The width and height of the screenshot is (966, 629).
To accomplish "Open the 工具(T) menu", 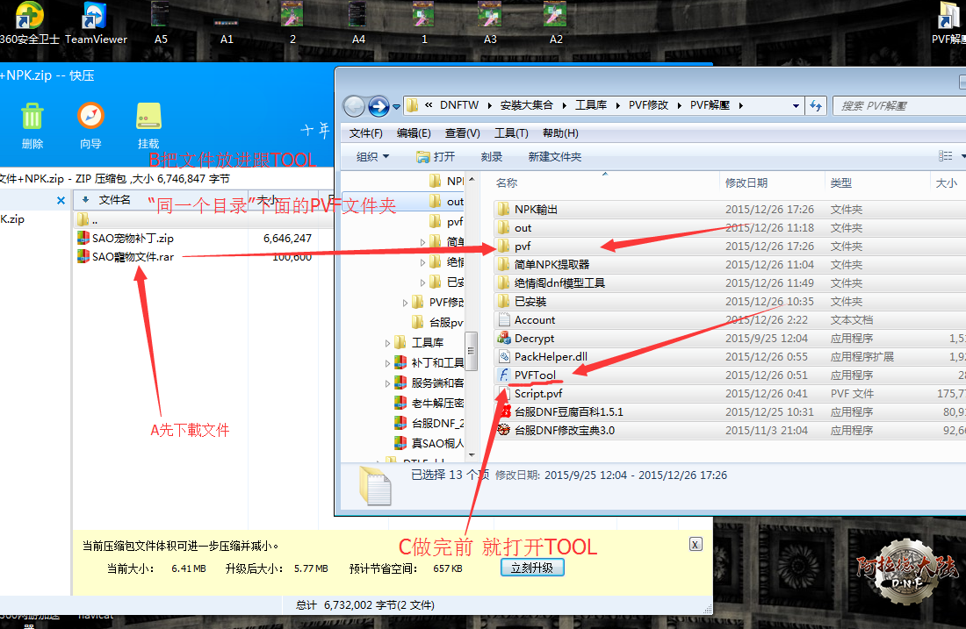I will coord(511,133).
